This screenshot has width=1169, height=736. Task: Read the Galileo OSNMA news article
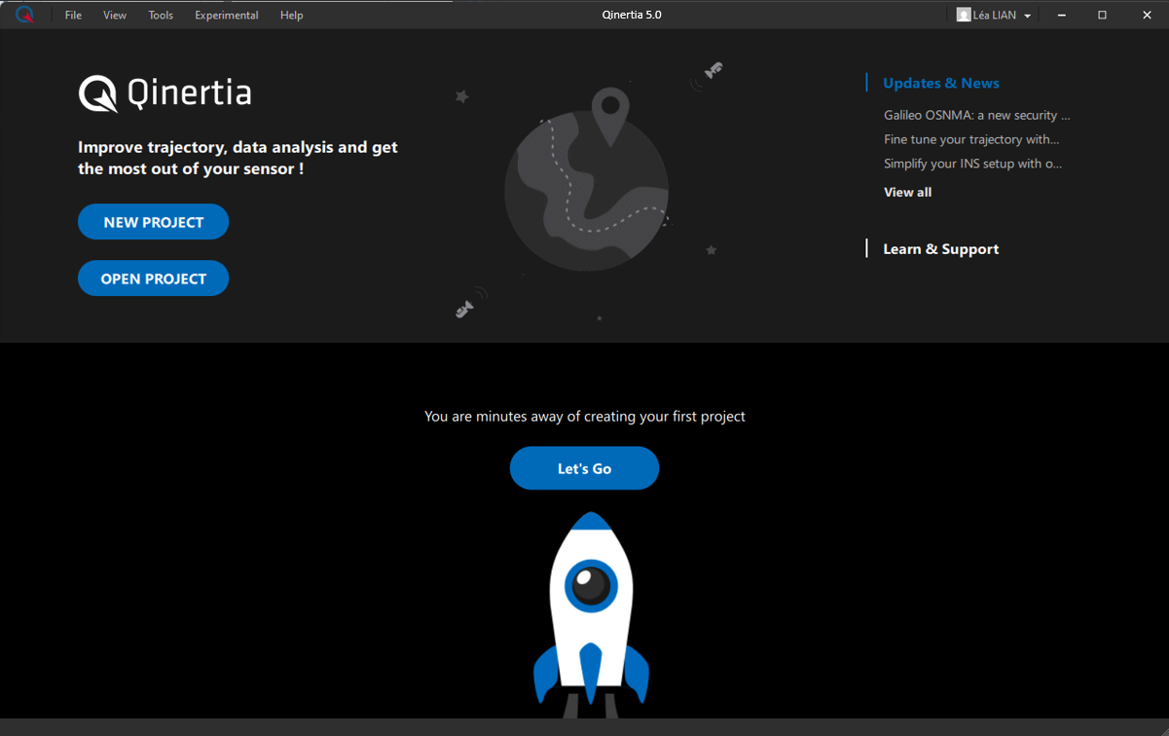976,115
